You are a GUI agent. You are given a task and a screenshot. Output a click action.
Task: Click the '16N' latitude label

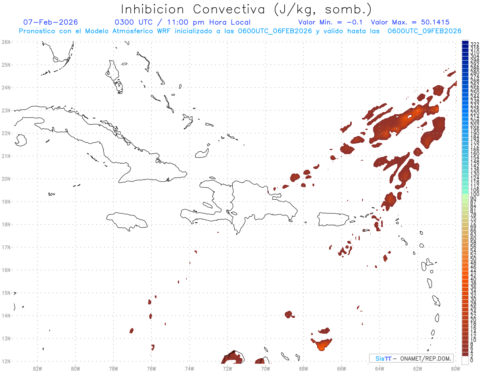click(6, 270)
